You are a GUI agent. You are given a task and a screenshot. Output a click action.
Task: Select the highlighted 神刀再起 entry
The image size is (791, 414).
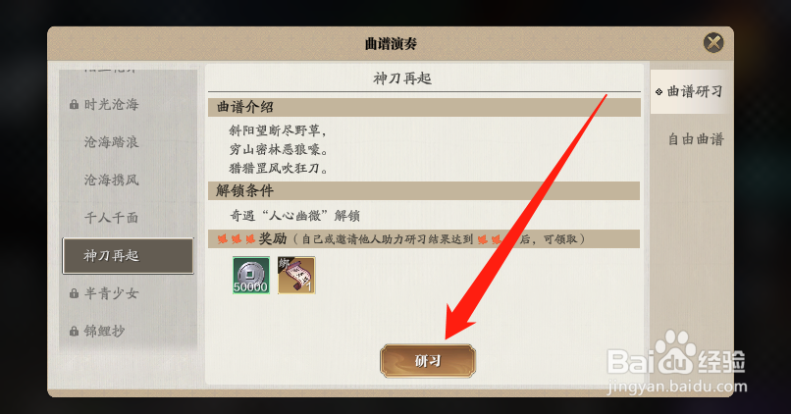point(128,256)
